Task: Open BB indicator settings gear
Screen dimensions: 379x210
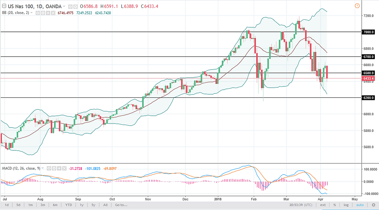Action: 43,13
